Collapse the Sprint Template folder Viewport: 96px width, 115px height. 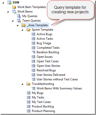(x=22, y=30)
